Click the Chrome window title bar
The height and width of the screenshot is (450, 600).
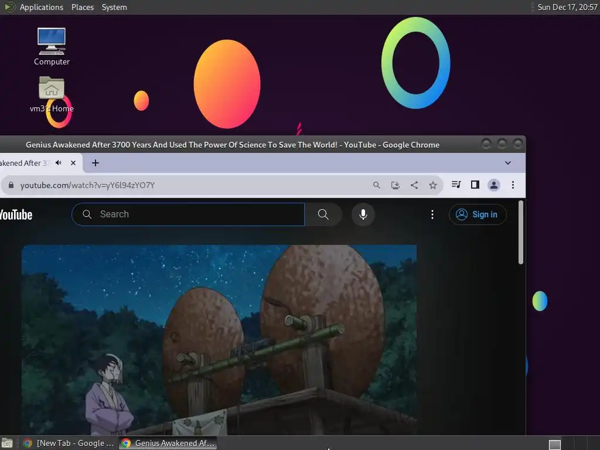[x=232, y=145]
